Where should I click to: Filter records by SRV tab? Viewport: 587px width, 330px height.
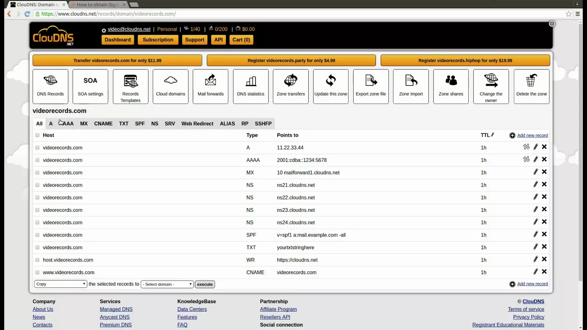[170, 123]
